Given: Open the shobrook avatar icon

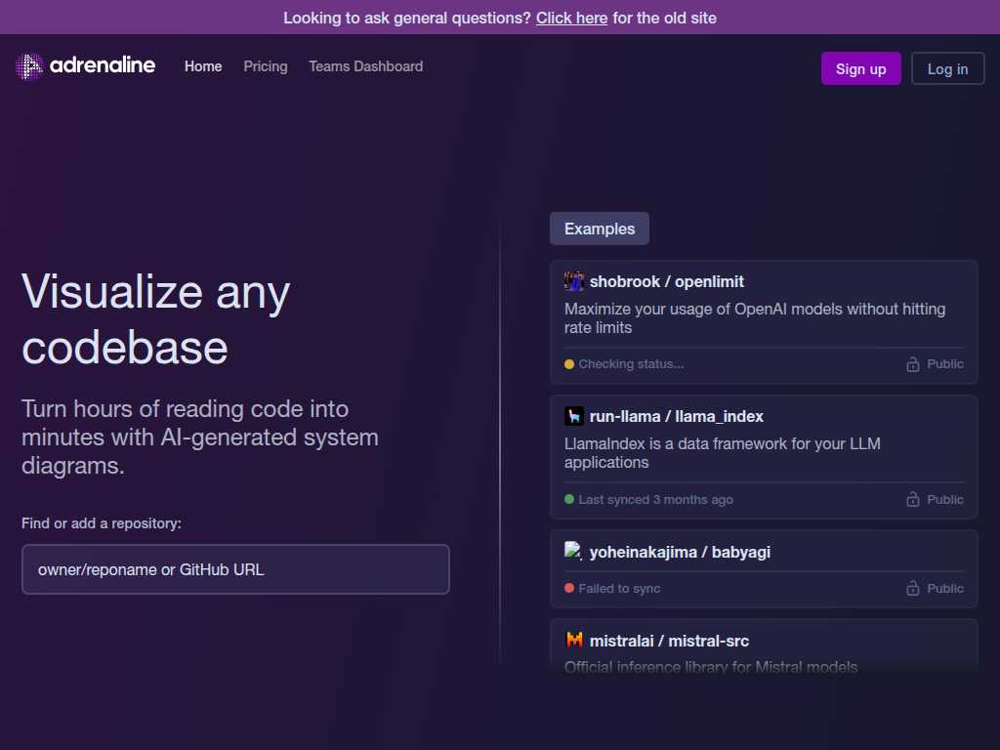Looking at the screenshot, I should pos(574,281).
